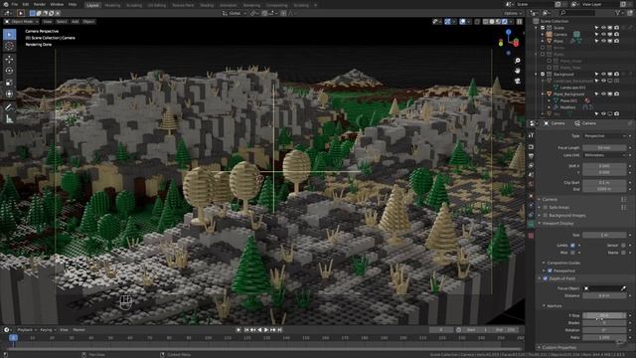Viewport: 636px width, 358px height.
Task: Select the Rotate tool
Action: coord(9,71)
